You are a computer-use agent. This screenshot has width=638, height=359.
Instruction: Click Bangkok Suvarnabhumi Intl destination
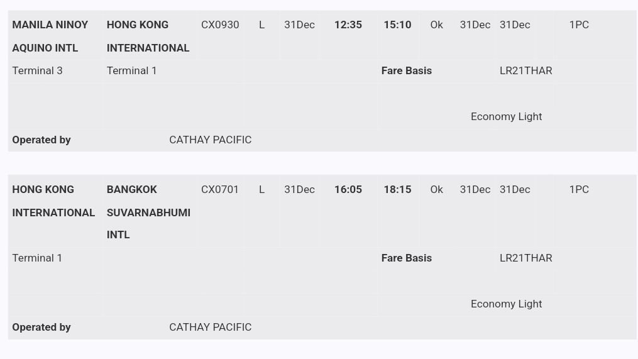(x=148, y=212)
